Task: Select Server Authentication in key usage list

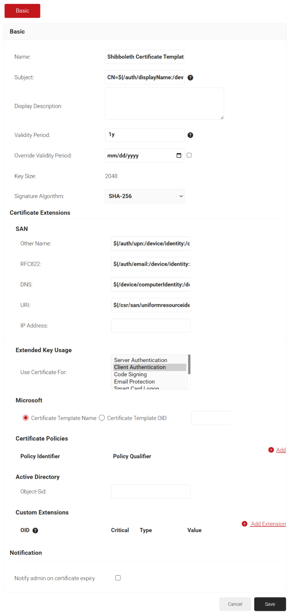Action: tap(140, 360)
